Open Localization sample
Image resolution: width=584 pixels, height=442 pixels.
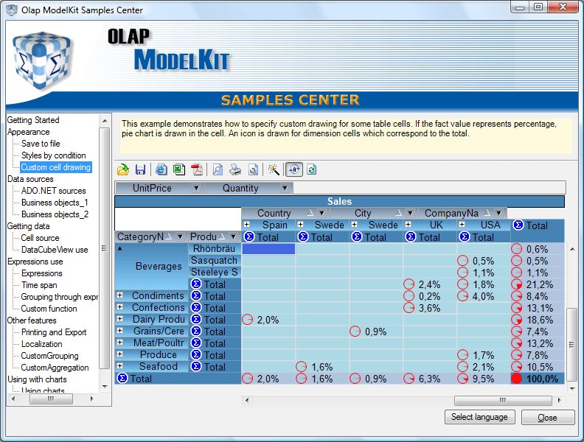coord(42,344)
